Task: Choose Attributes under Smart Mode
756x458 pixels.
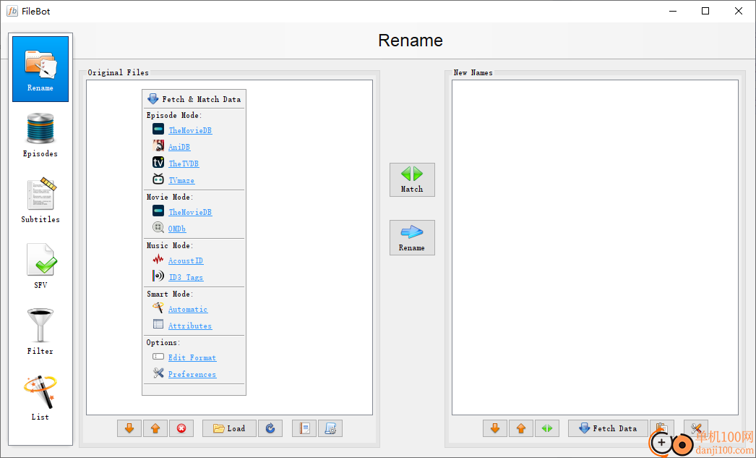Action: (x=190, y=326)
